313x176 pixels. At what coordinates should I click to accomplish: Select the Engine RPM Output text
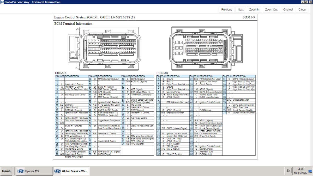(x=74, y=157)
